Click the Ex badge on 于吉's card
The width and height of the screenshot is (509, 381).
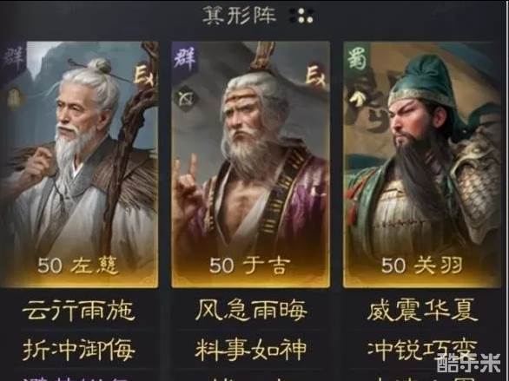(x=315, y=76)
